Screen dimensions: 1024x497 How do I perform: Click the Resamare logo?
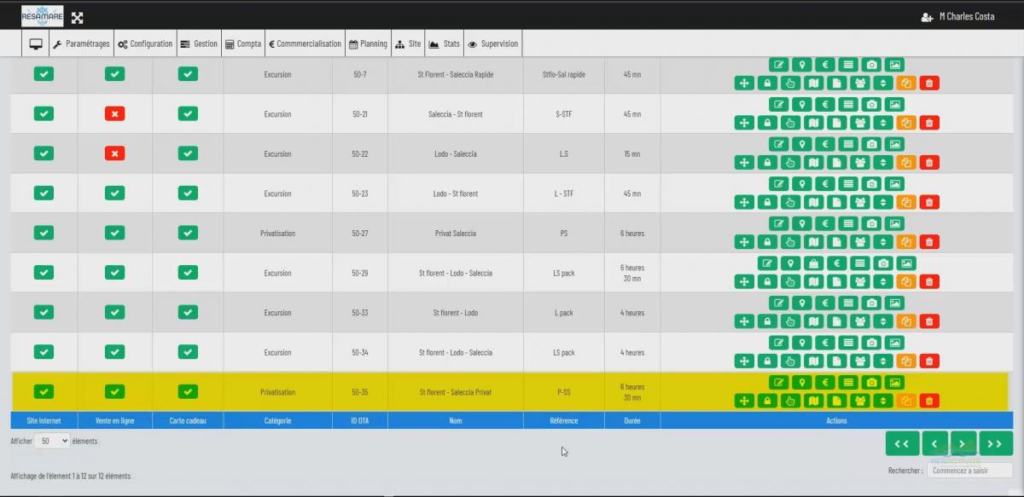[43, 16]
